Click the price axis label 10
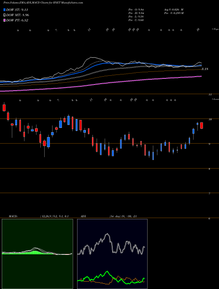Image resolution: width=219 pixels, height=289 pixels. point(210,120)
